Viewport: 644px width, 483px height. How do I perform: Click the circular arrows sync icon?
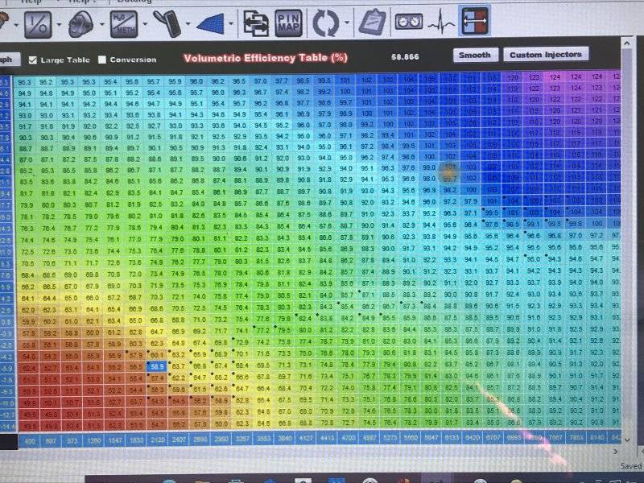click(326, 23)
